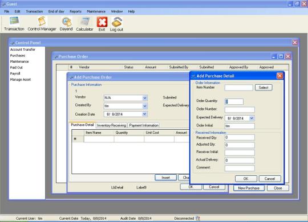Screen dimensions: 308x222
Task: Click Close in Purchase Order window
Action: coord(278,188)
